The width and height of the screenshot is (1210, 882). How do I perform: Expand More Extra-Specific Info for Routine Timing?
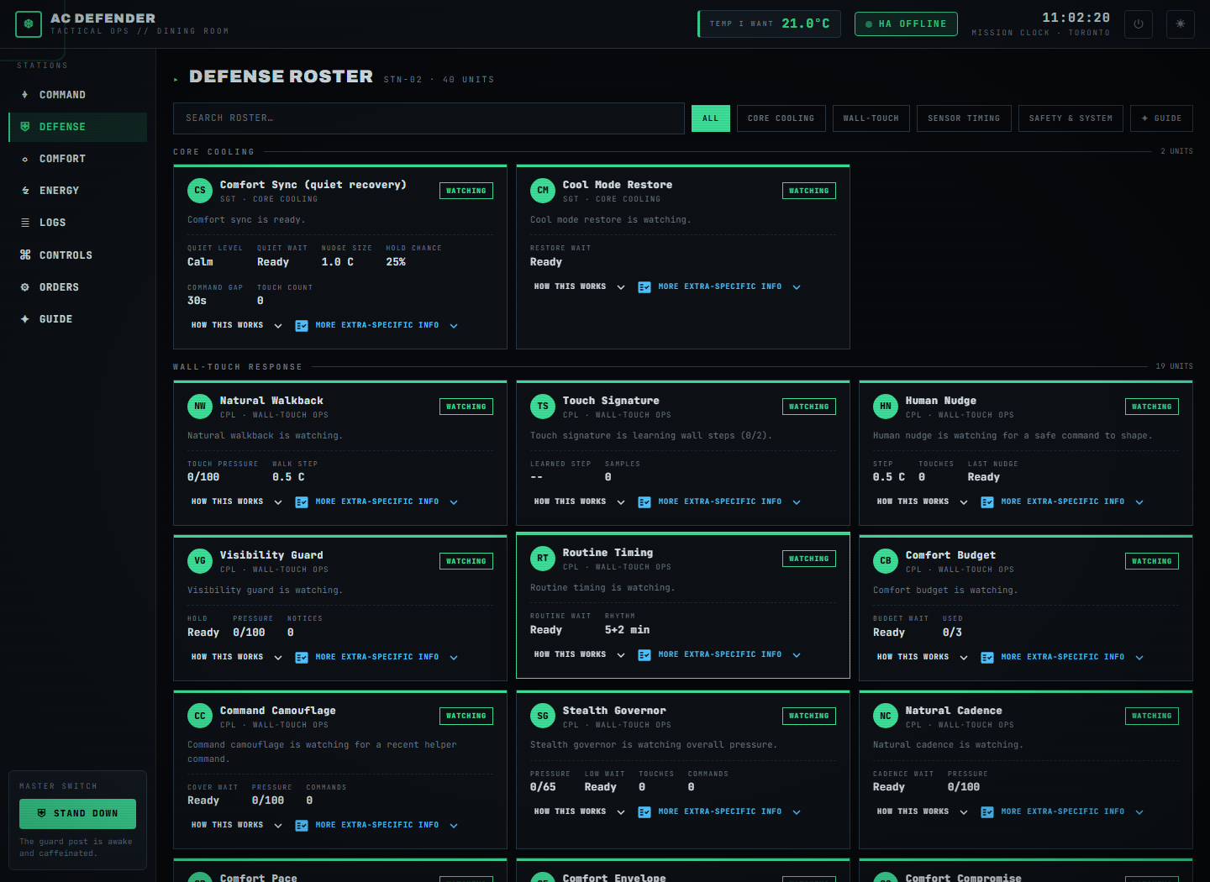(719, 655)
